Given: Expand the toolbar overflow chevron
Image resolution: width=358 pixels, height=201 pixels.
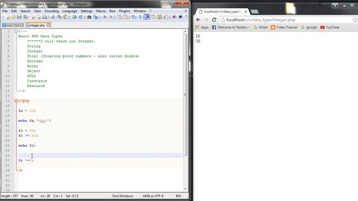Looking at the screenshot, I should [186, 16].
